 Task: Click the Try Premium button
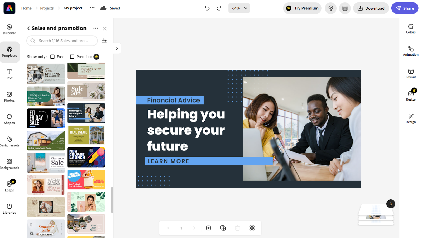[x=302, y=8]
